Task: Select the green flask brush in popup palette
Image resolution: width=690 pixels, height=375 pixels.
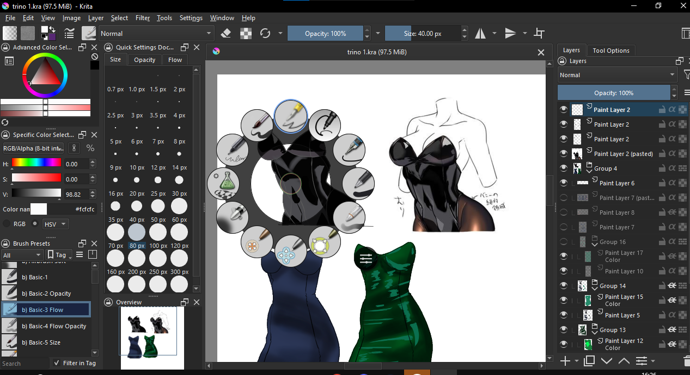Action: point(223,183)
